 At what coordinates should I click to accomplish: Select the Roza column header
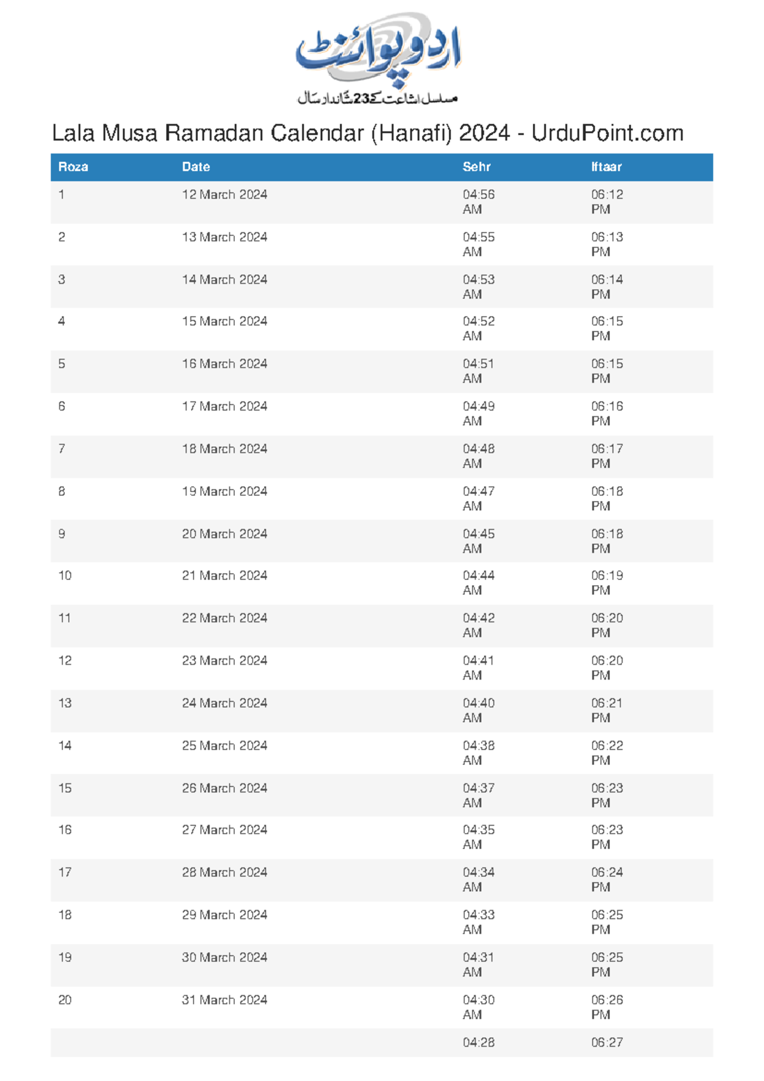73,167
